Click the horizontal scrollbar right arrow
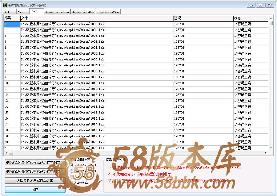This screenshot has width=277, height=196. pyautogui.click(x=266, y=153)
